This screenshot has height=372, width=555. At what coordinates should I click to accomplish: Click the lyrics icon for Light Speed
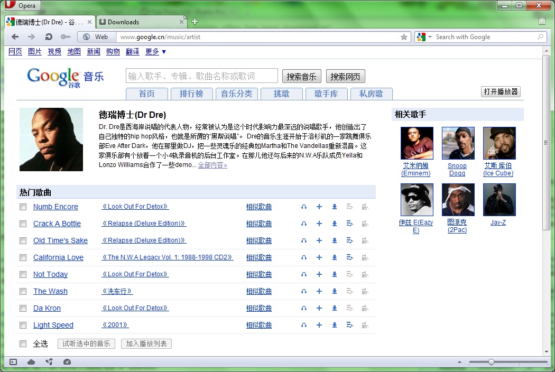349,325
